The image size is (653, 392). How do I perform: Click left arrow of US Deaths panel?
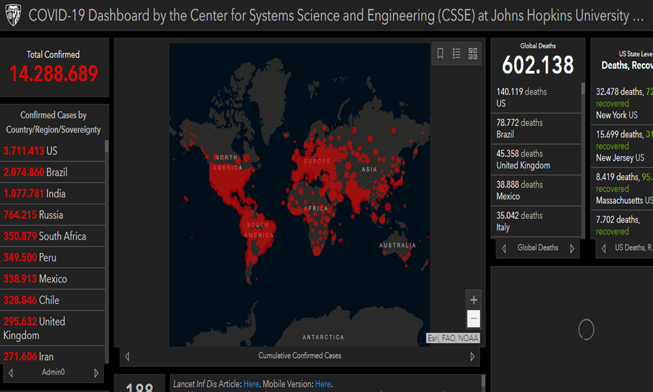[x=603, y=248]
